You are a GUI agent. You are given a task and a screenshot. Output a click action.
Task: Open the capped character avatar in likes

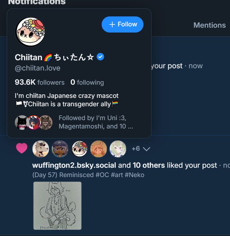pyautogui.click(x=60, y=149)
